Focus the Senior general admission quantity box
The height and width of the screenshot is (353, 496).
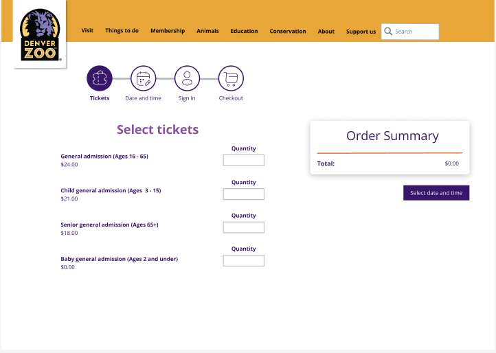(244, 227)
